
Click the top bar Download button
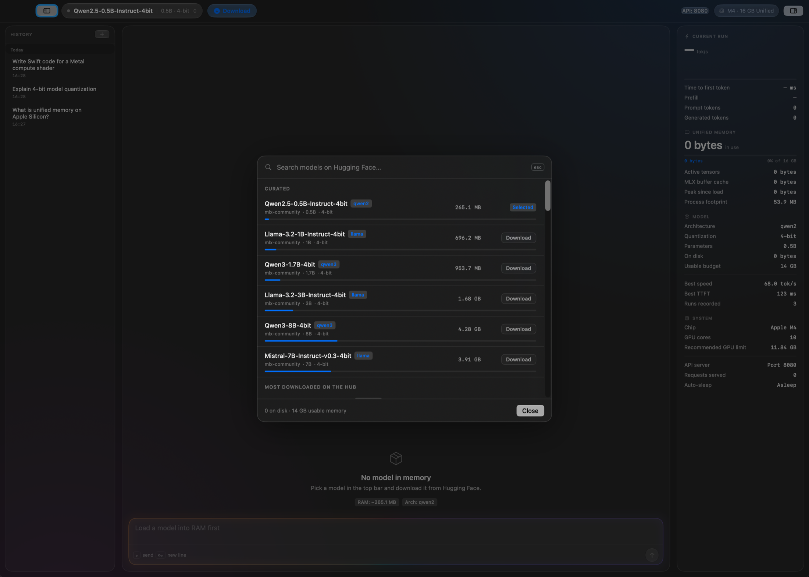click(x=232, y=11)
